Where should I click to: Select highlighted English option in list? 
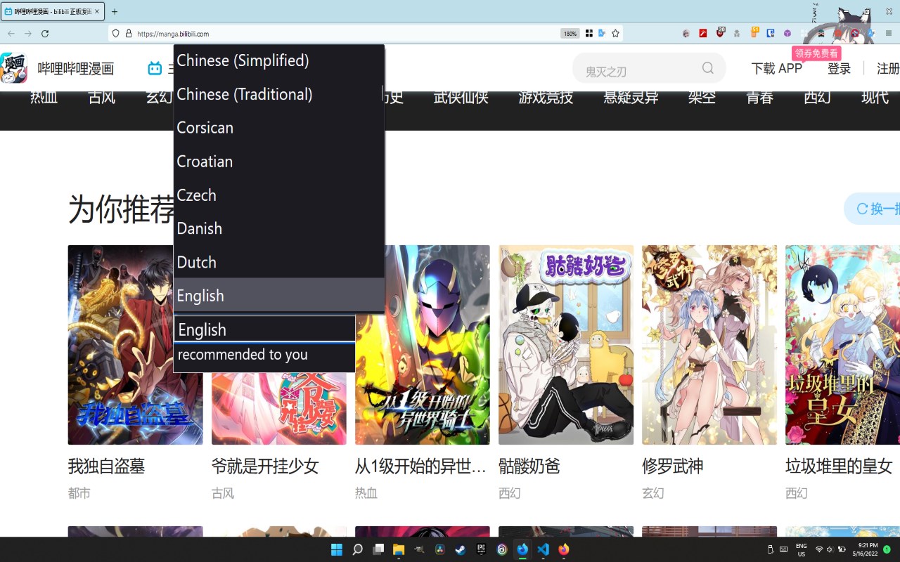[x=278, y=296]
